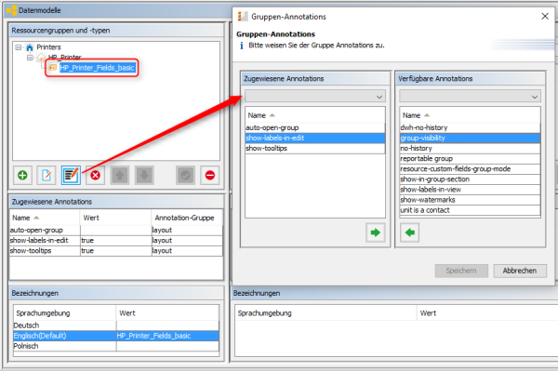The width and height of the screenshot is (558, 371).
Task: Select HP_Printer_Fields_basic tree item
Action: tap(97, 68)
